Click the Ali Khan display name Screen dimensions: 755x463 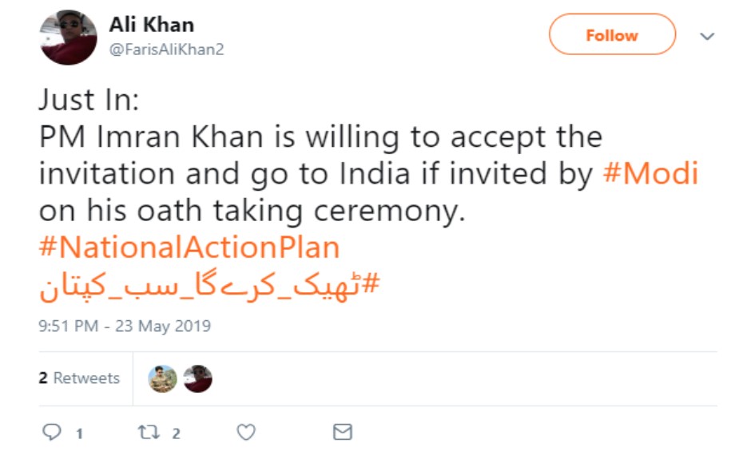pyautogui.click(x=152, y=25)
